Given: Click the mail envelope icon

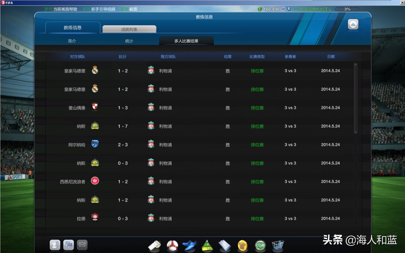Looking at the screenshot, I should [82, 245].
